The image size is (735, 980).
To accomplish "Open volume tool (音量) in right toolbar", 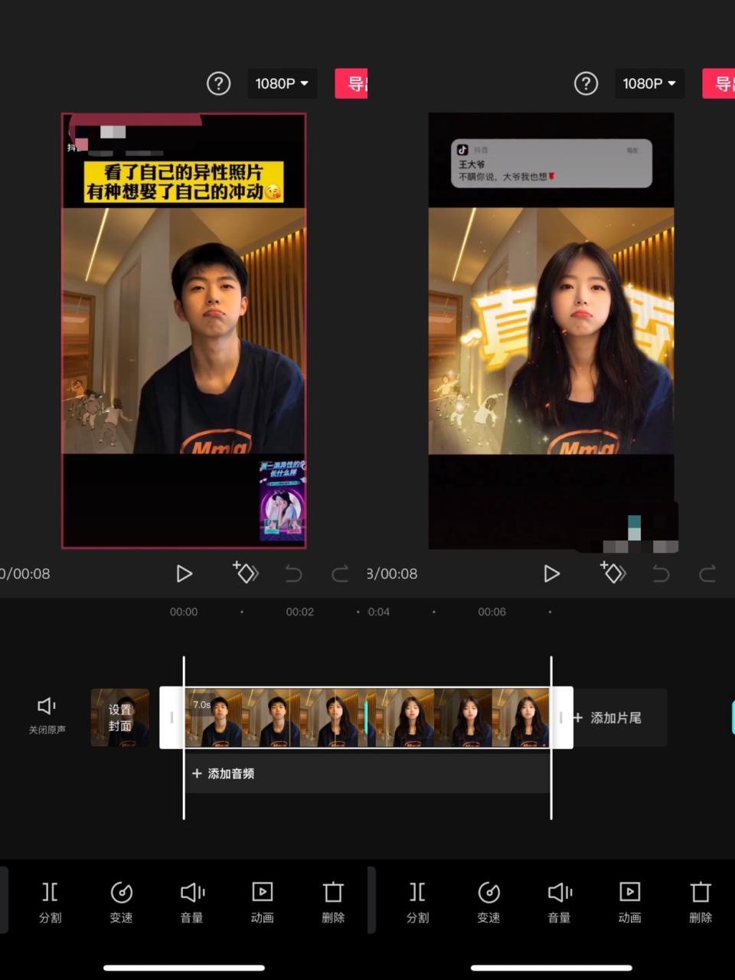I will click(559, 902).
